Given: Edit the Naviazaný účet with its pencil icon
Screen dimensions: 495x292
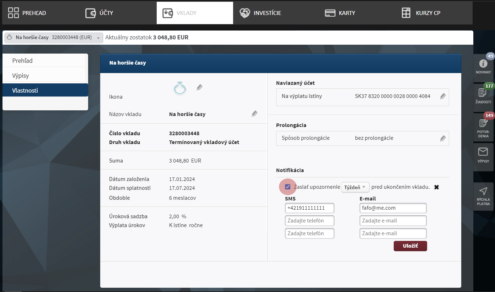Looking at the screenshot, I should 443,97.
